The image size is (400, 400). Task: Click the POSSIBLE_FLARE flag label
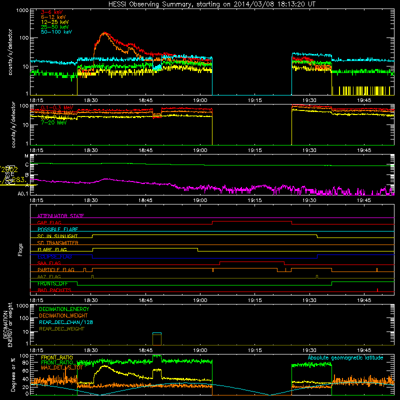pyautogui.click(x=57, y=229)
